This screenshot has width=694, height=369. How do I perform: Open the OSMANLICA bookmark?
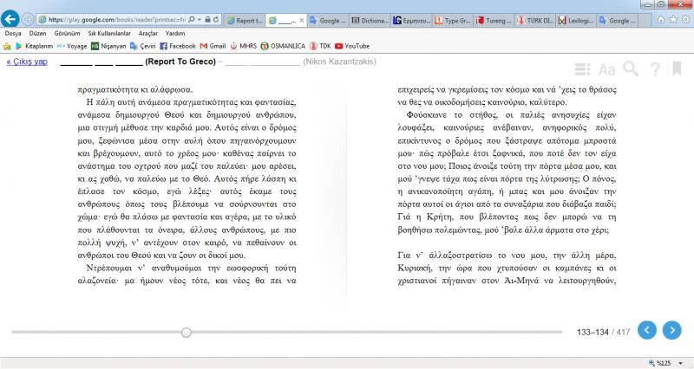283,46
